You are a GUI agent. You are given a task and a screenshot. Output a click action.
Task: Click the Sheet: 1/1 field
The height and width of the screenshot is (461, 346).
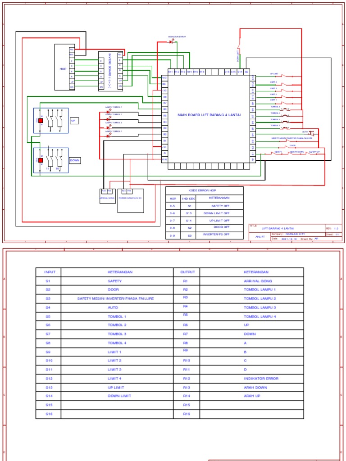[333, 234]
